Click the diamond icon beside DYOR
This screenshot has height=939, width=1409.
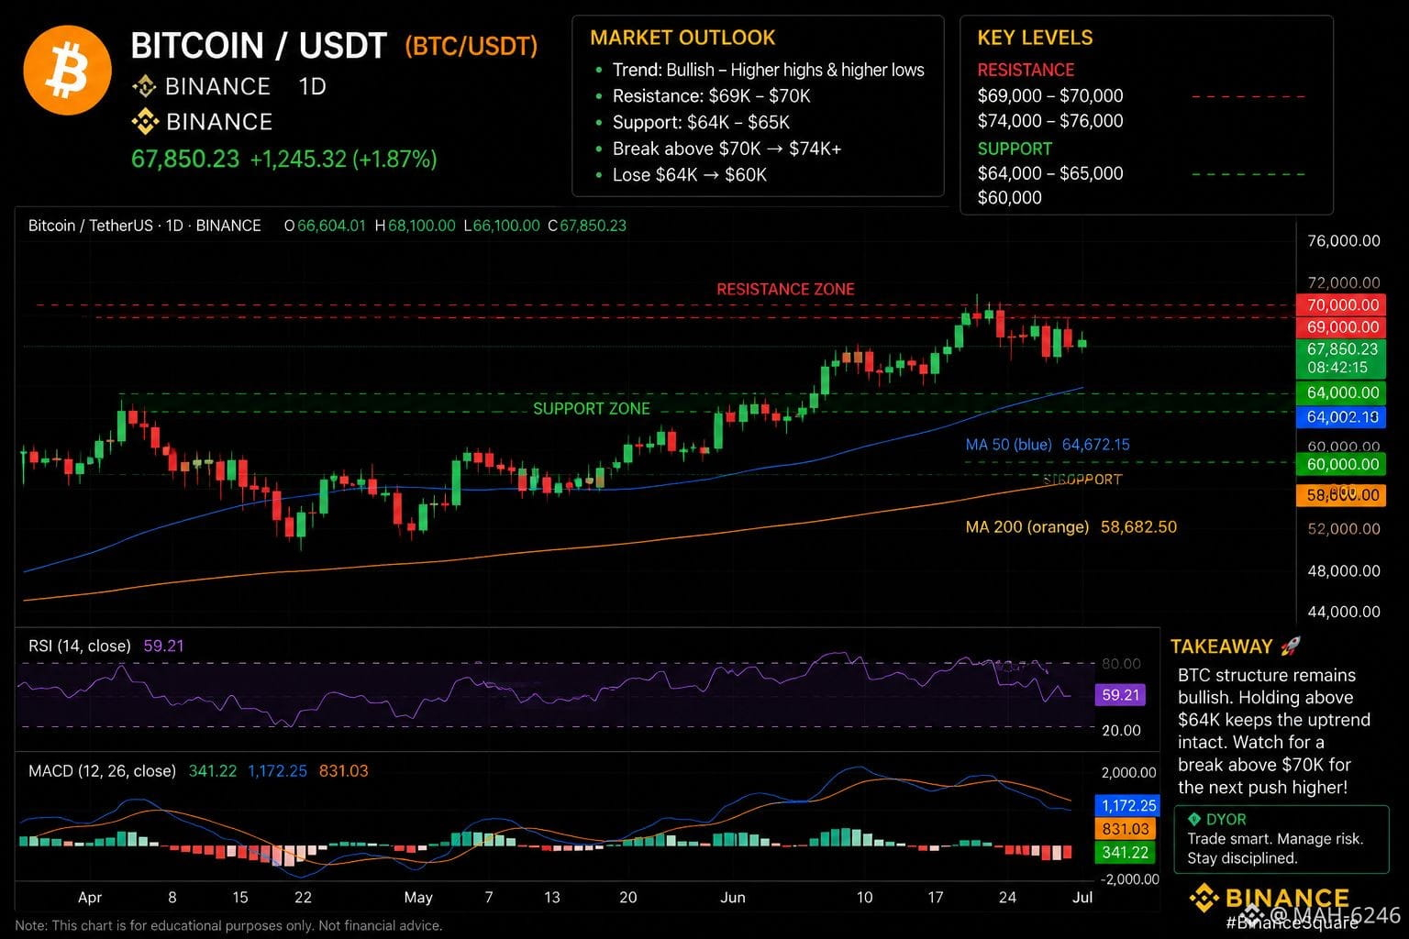click(1193, 819)
